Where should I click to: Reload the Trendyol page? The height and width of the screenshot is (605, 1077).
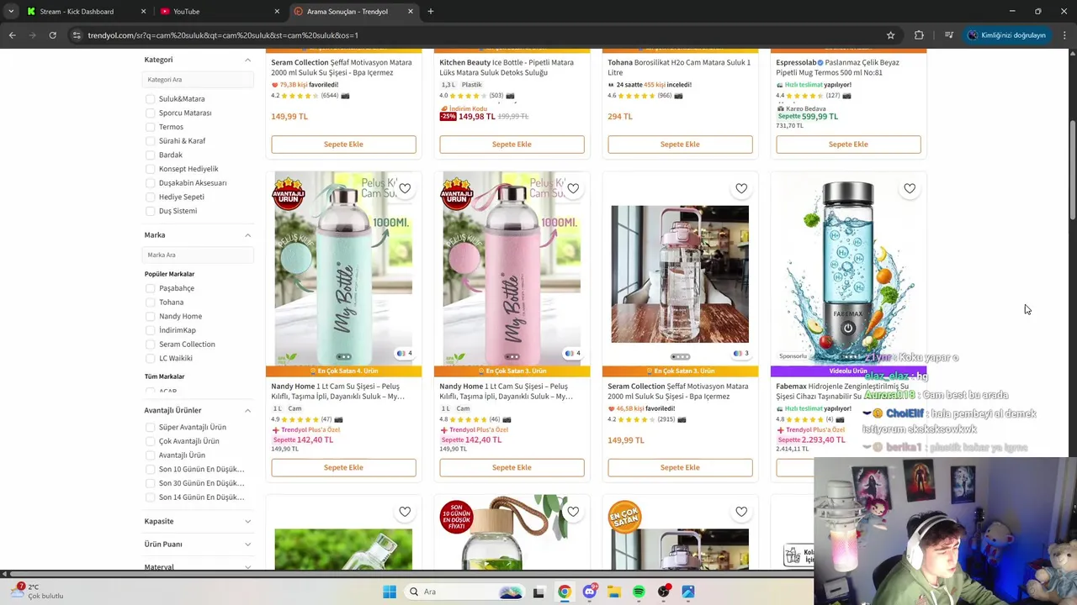52,35
